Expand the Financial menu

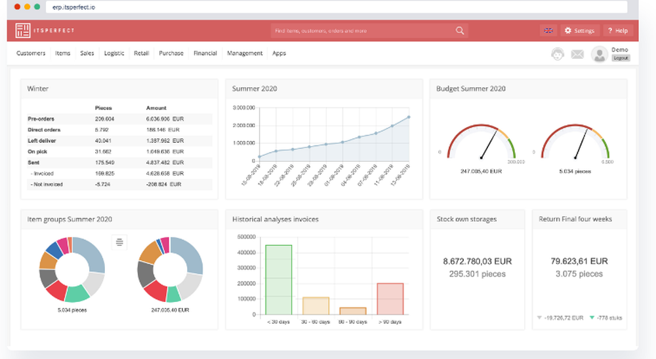click(x=205, y=53)
